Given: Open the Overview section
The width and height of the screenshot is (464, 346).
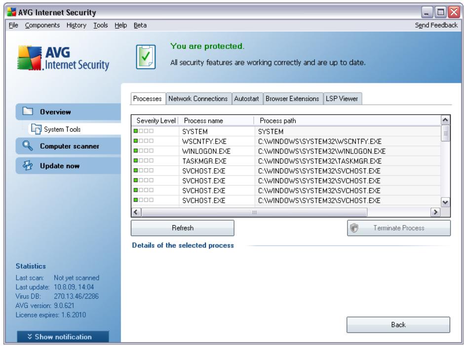Looking at the screenshot, I should coord(68,112).
